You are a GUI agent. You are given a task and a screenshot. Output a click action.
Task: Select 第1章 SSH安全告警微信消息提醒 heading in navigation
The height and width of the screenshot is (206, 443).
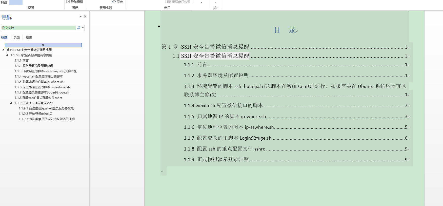point(29,50)
